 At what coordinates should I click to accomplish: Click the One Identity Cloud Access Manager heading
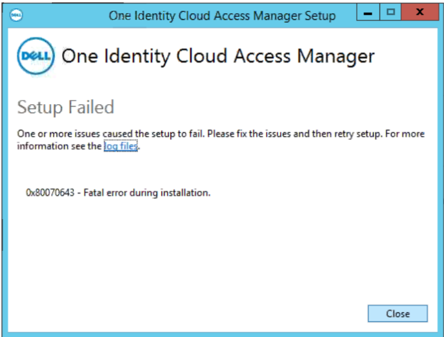218,56
